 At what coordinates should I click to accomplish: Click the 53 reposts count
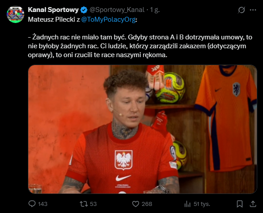pos(93,204)
